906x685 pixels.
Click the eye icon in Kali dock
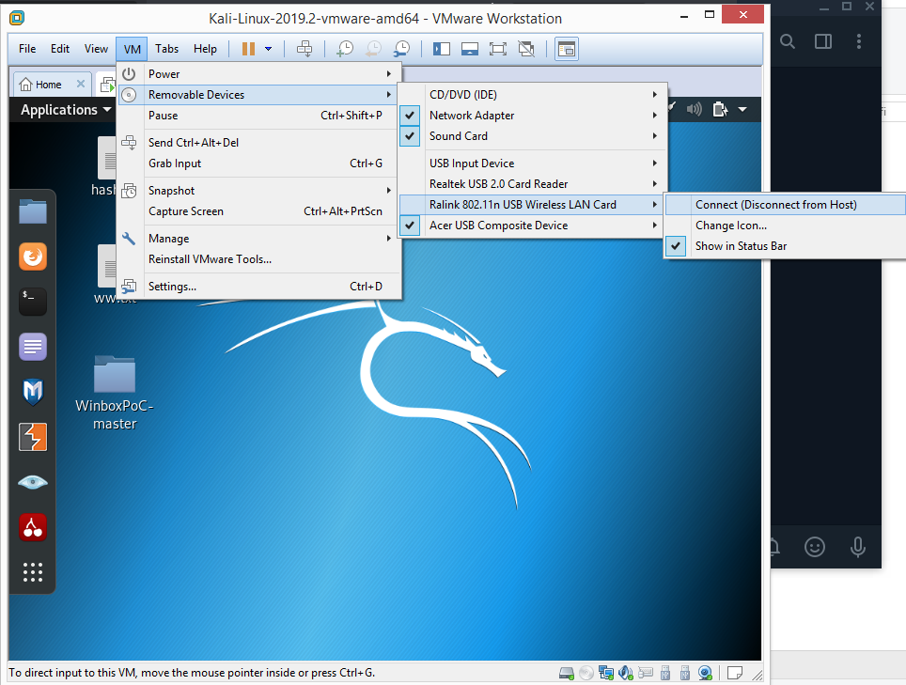[32, 482]
